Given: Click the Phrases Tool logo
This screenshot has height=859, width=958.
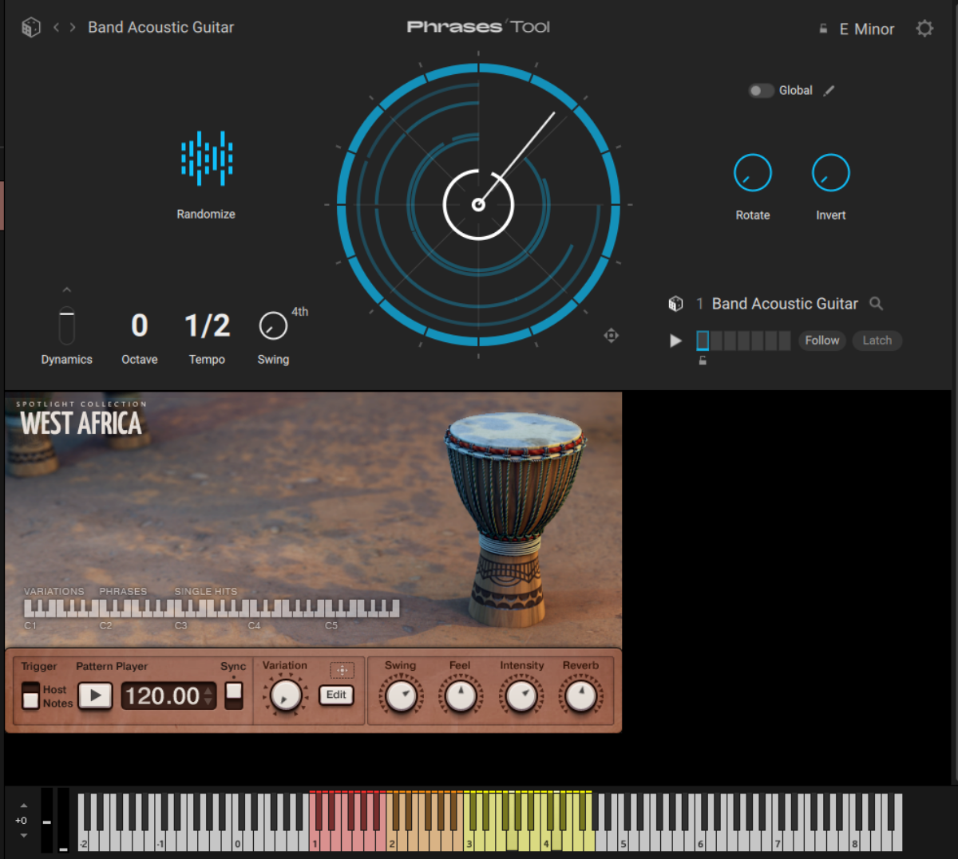Looking at the screenshot, I should click(x=478, y=27).
